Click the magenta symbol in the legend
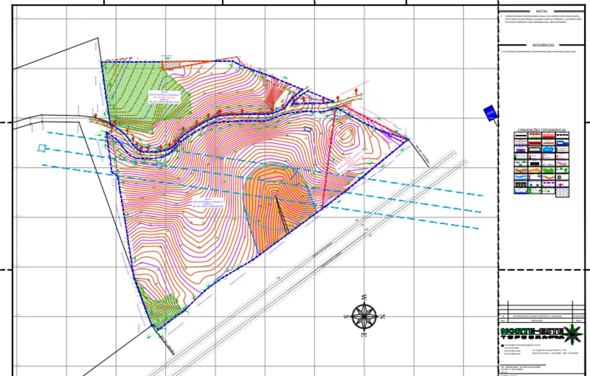 (560, 185)
